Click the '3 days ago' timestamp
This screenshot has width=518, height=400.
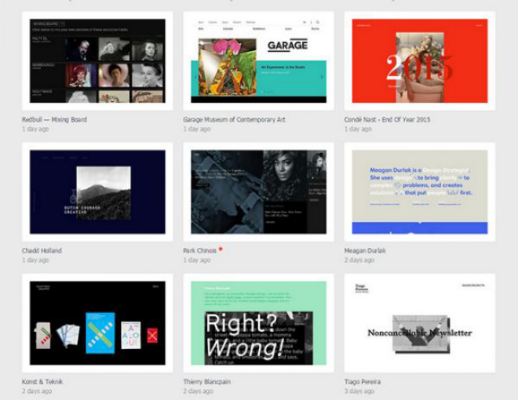coord(359,391)
